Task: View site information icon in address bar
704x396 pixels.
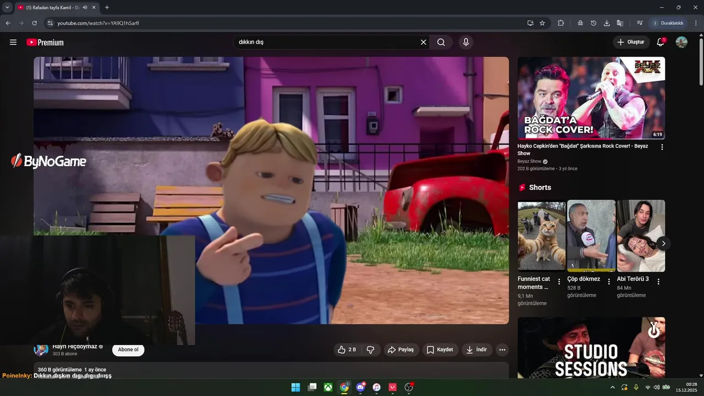Action: 50,23
